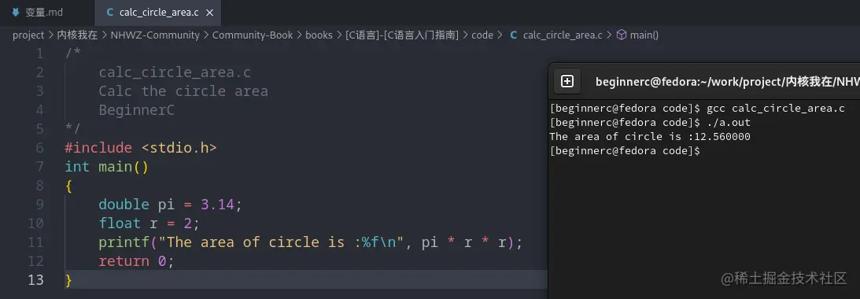Open the 'books' breadcrumb segment

pos(319,35)
